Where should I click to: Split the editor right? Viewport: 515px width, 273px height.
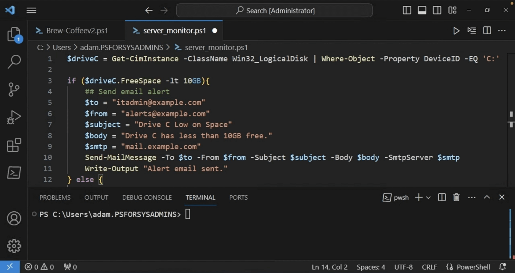[487, 31]
